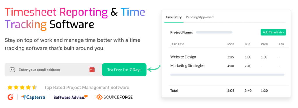The image size is (298, 108).
Task: Click Try Free for 7 Days button
Action: 124,70
